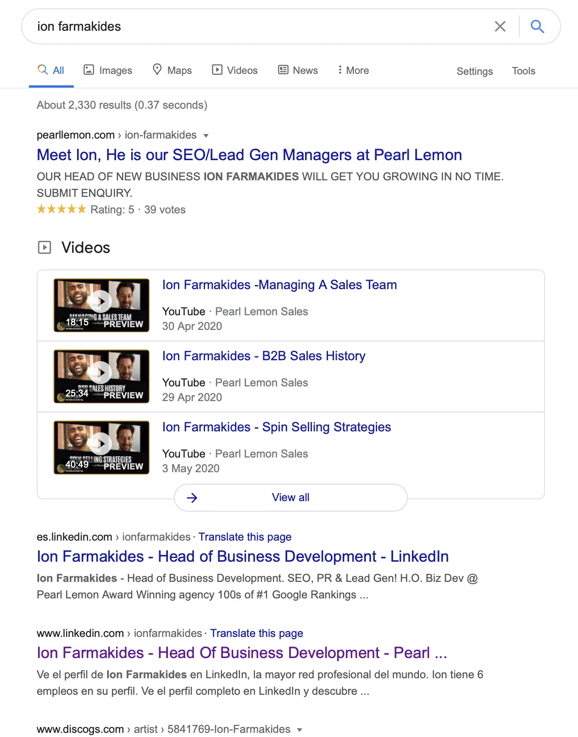The width and height of the screenshot is (578, 737).
Task: Open 'Head of Business Development - LinkedIn' result
Action: [243, 557]
